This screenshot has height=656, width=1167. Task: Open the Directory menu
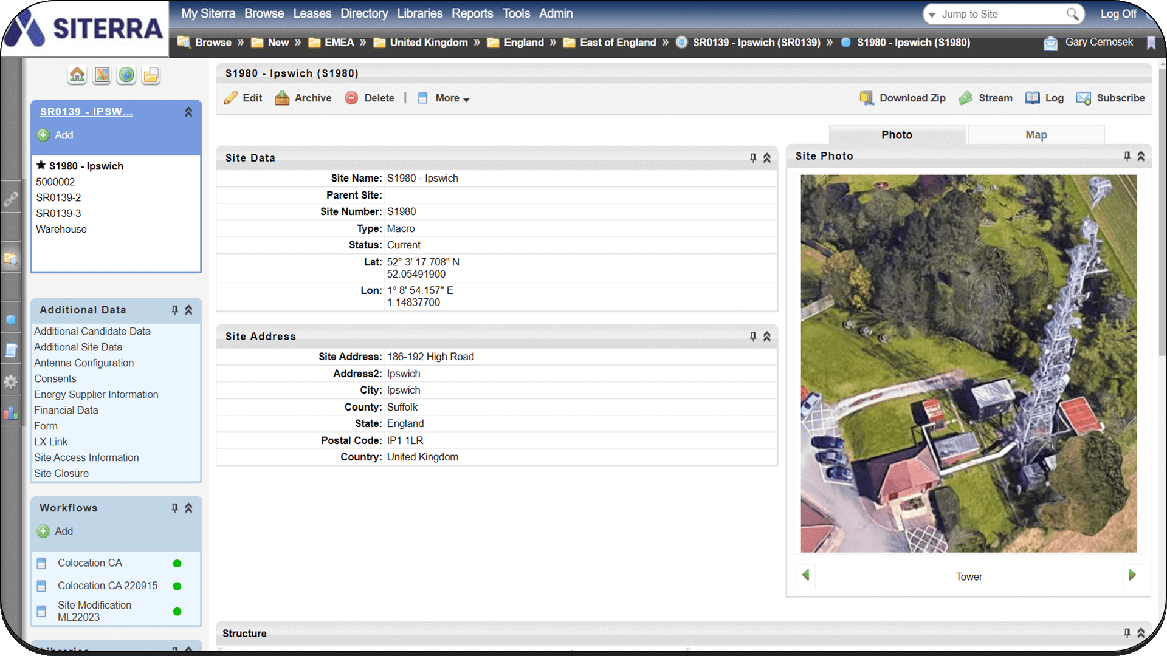364,13
